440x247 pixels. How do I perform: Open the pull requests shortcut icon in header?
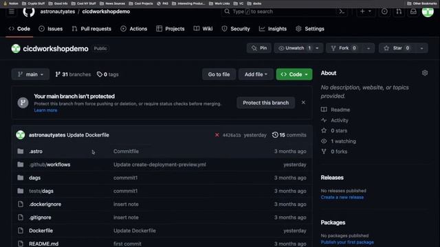tap(399, 12)
